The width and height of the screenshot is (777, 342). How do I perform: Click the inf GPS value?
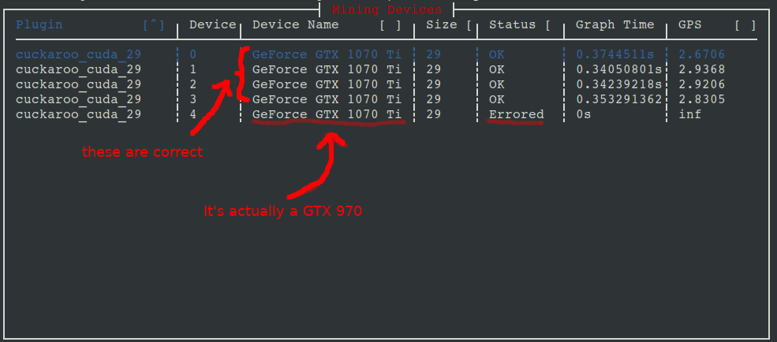(689, 114)
